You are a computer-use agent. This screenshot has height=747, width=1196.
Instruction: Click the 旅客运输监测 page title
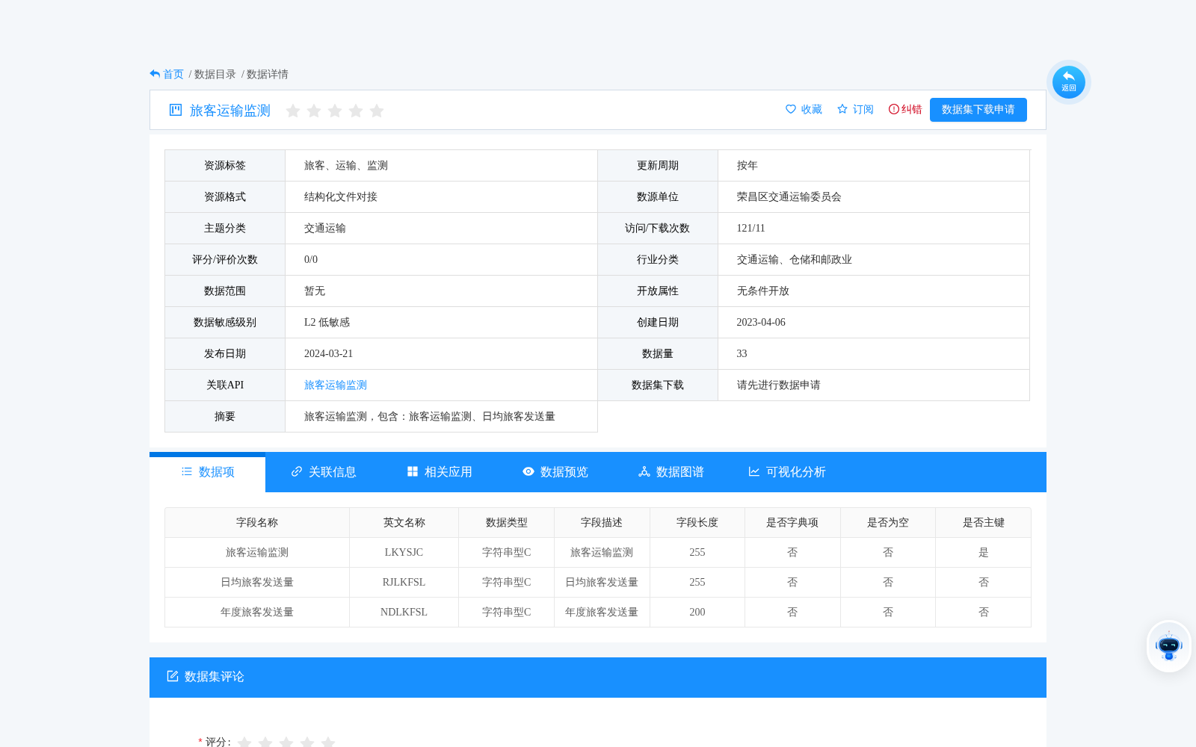pos(230,111)
